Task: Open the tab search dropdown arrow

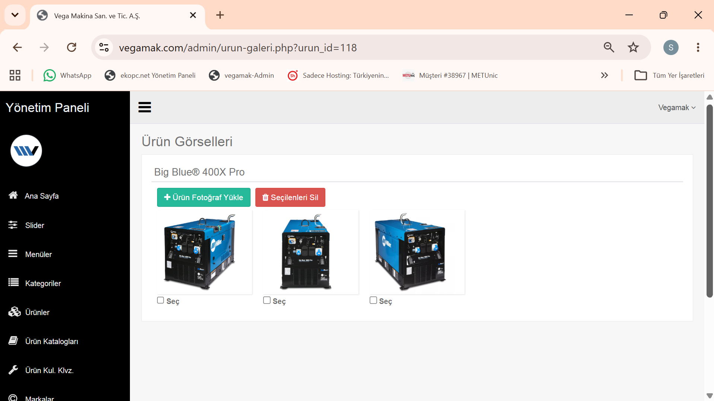Action: pyautogui.click(x=15, y=15)
